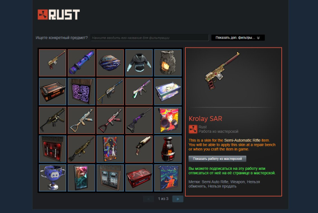This screenshot has width=318, height=213.
Task: Pick the black hoodie with teal sleeves
Action: [139, 63]
